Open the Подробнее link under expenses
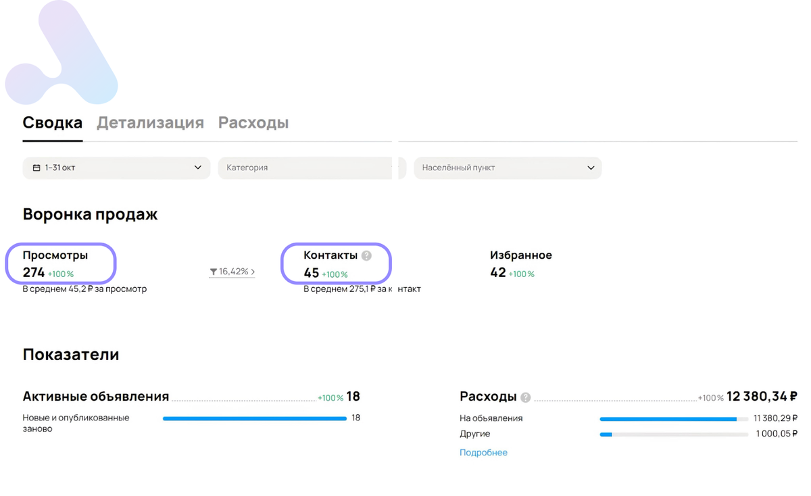 (x=483, y=453)
